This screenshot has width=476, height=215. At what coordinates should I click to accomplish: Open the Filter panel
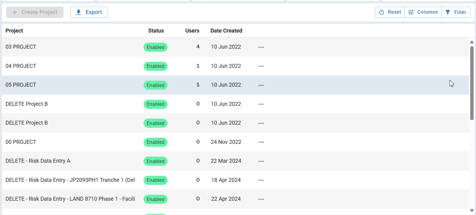(x=456, y=12)
